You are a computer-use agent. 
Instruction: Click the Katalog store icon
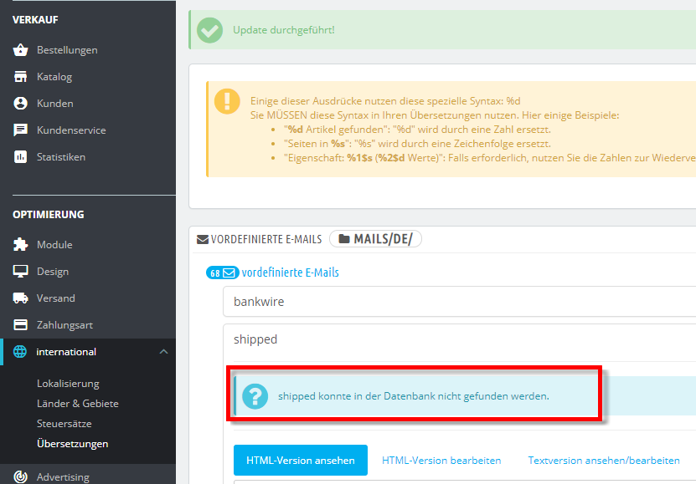coord(20,77)
